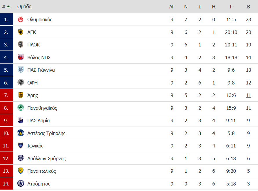Sort standings by the # rank arrow

[x=6, y=7]
